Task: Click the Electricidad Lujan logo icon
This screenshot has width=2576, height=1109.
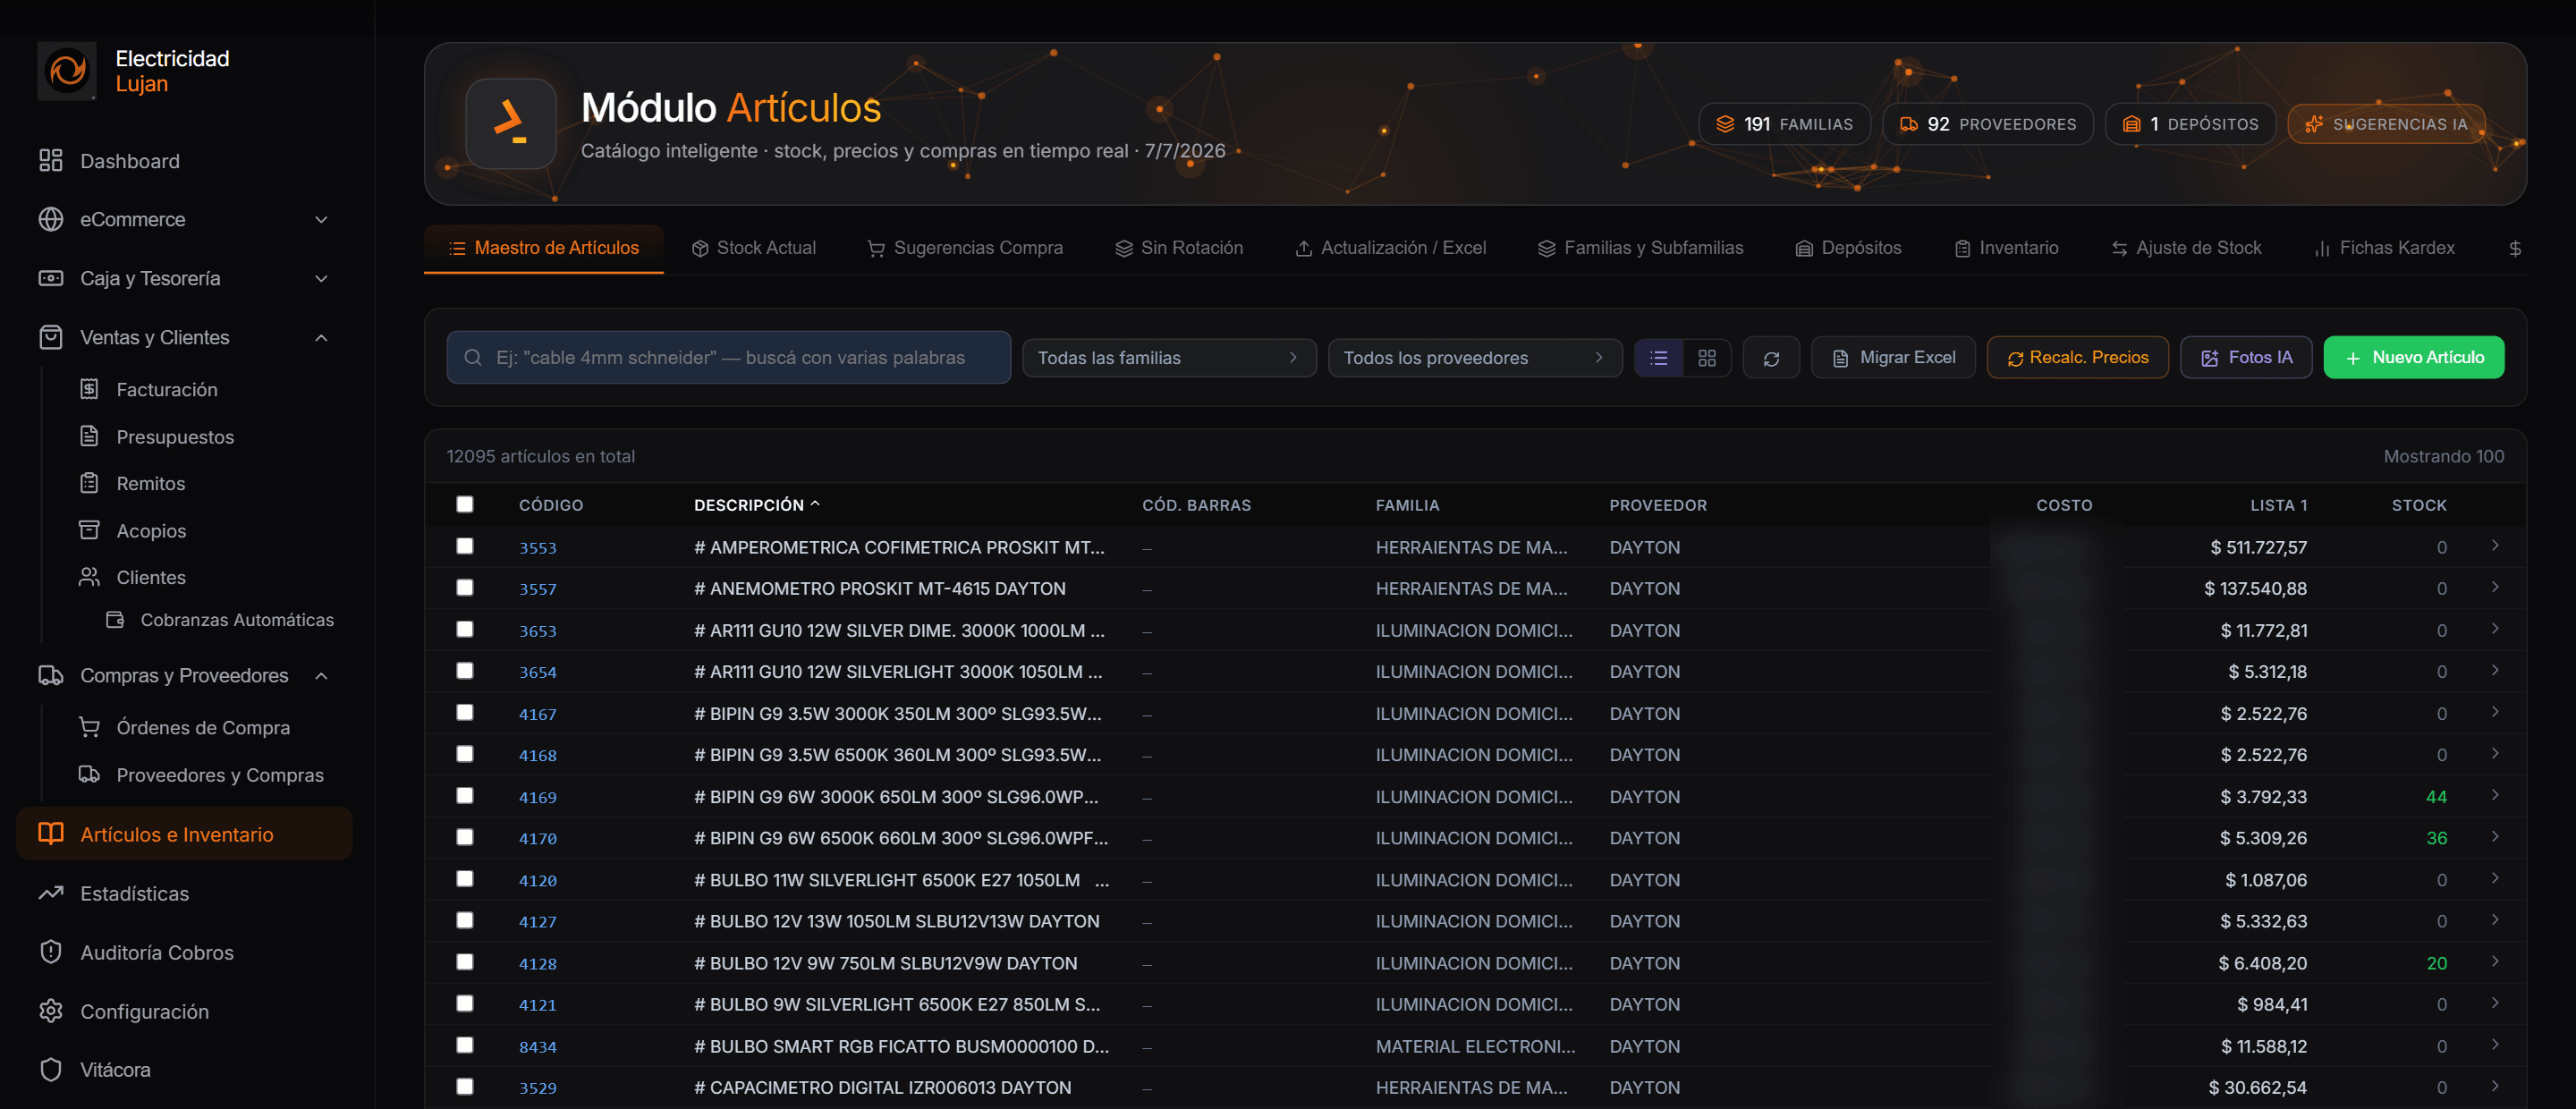Action: point(67,71)
